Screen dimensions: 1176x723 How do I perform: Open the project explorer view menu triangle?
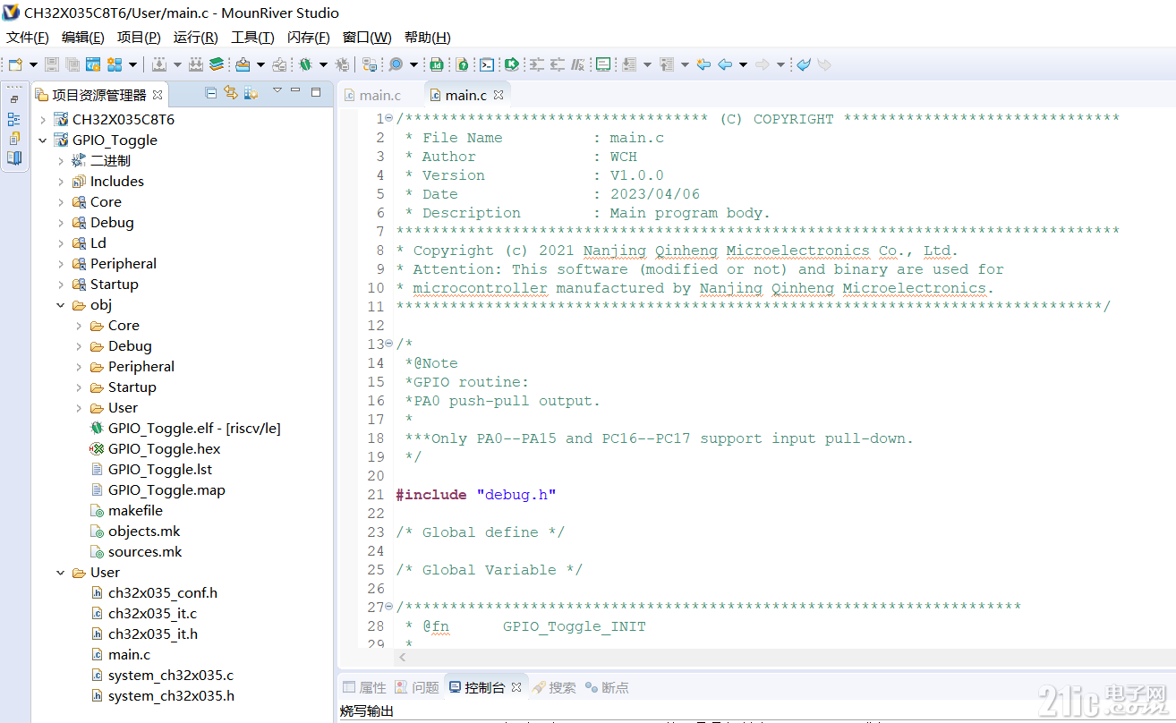point(277,91)
